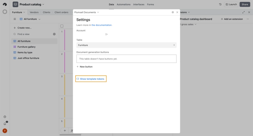Open the Client orders table tab
Screen dimensions: 253x136
61,12
